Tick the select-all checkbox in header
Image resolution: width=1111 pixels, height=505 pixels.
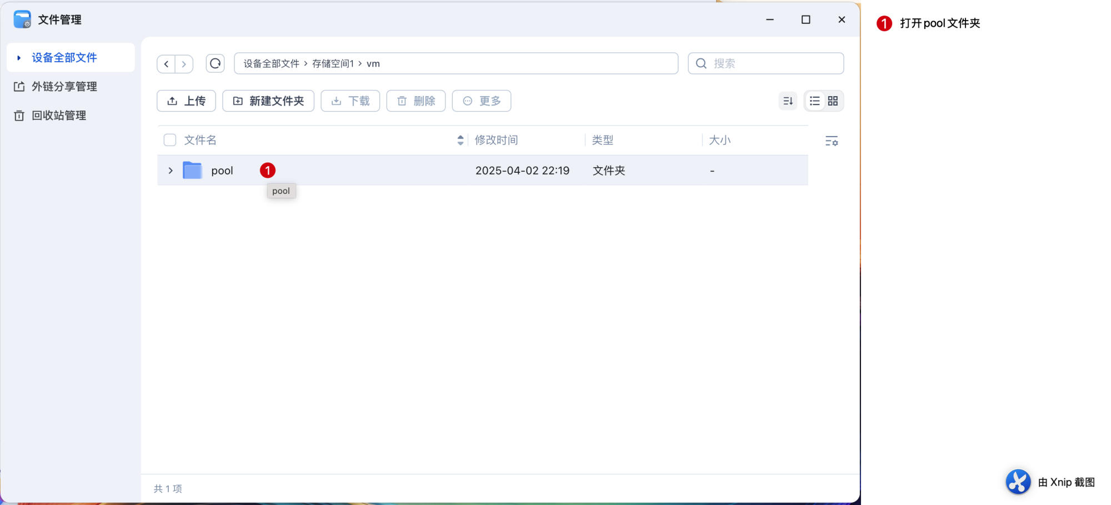170,140
